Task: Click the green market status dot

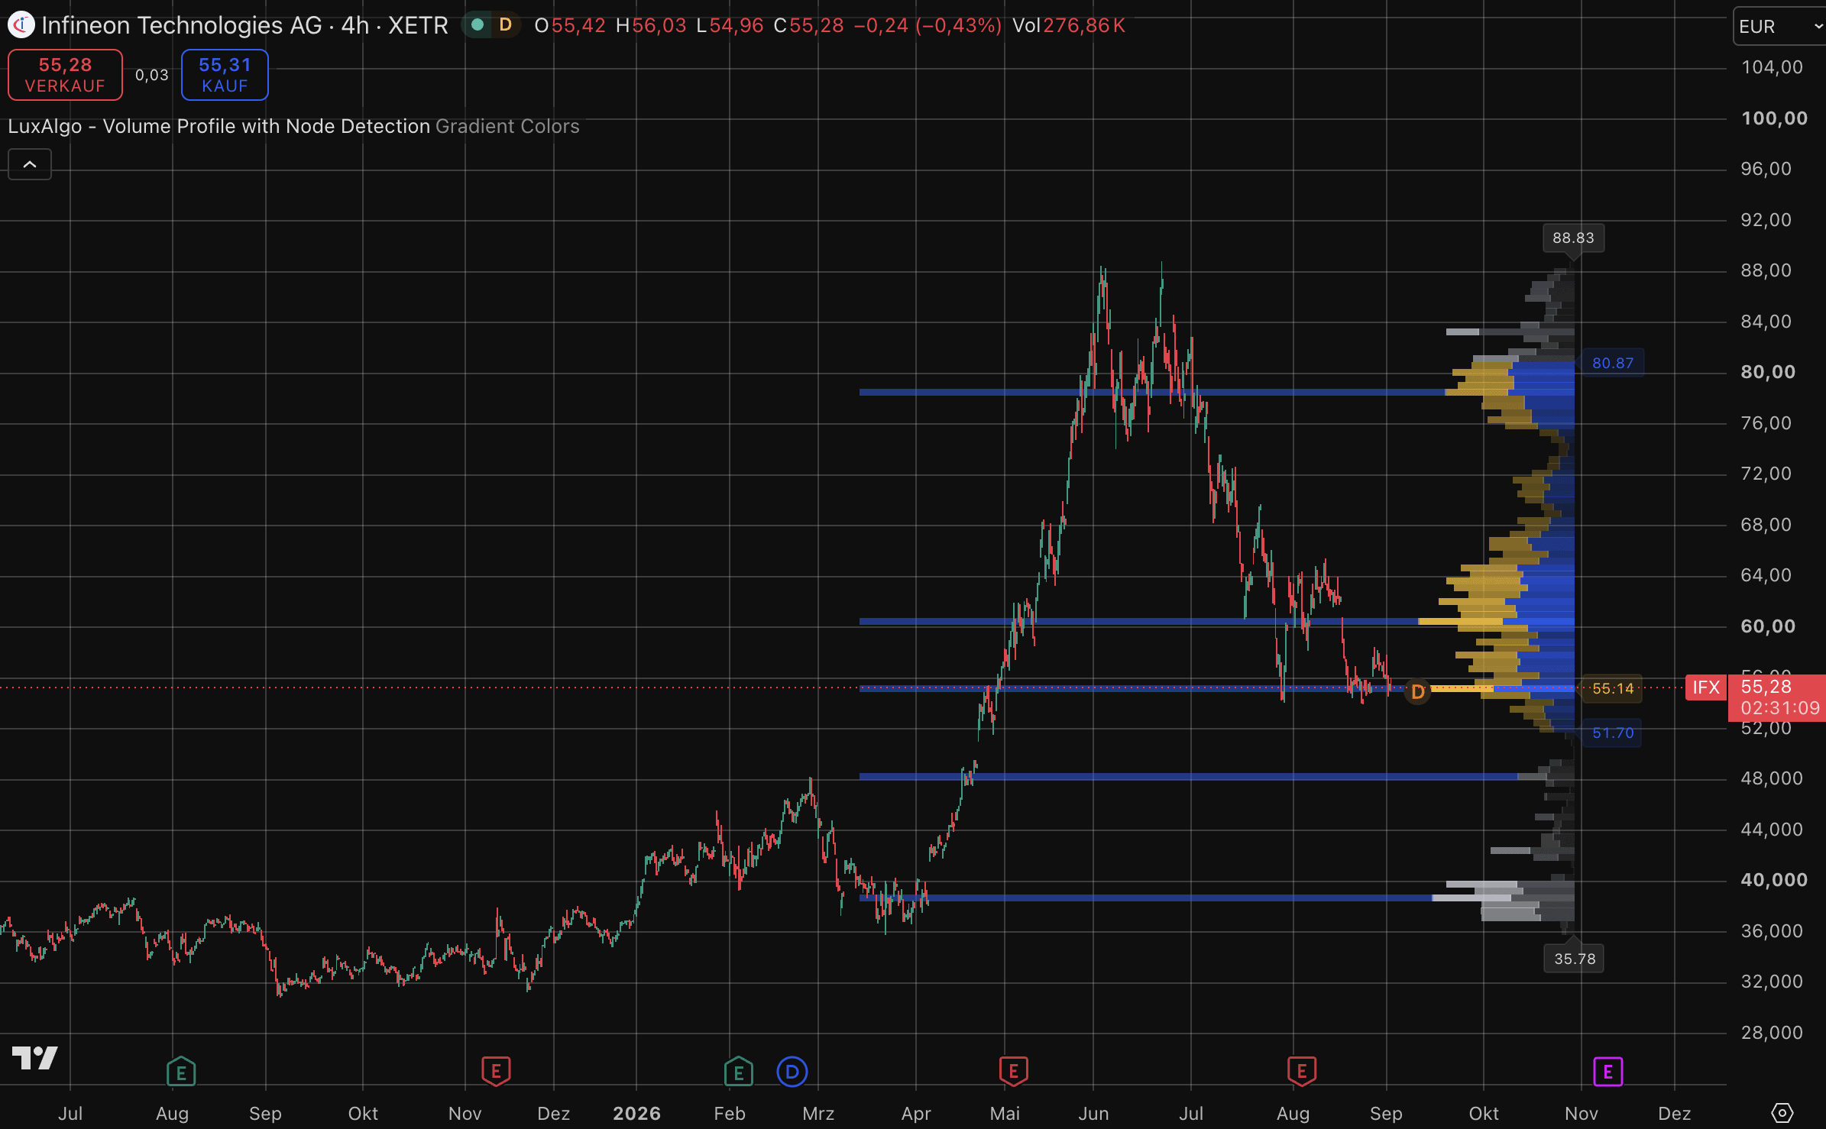Action: click(x=478, y=25)
